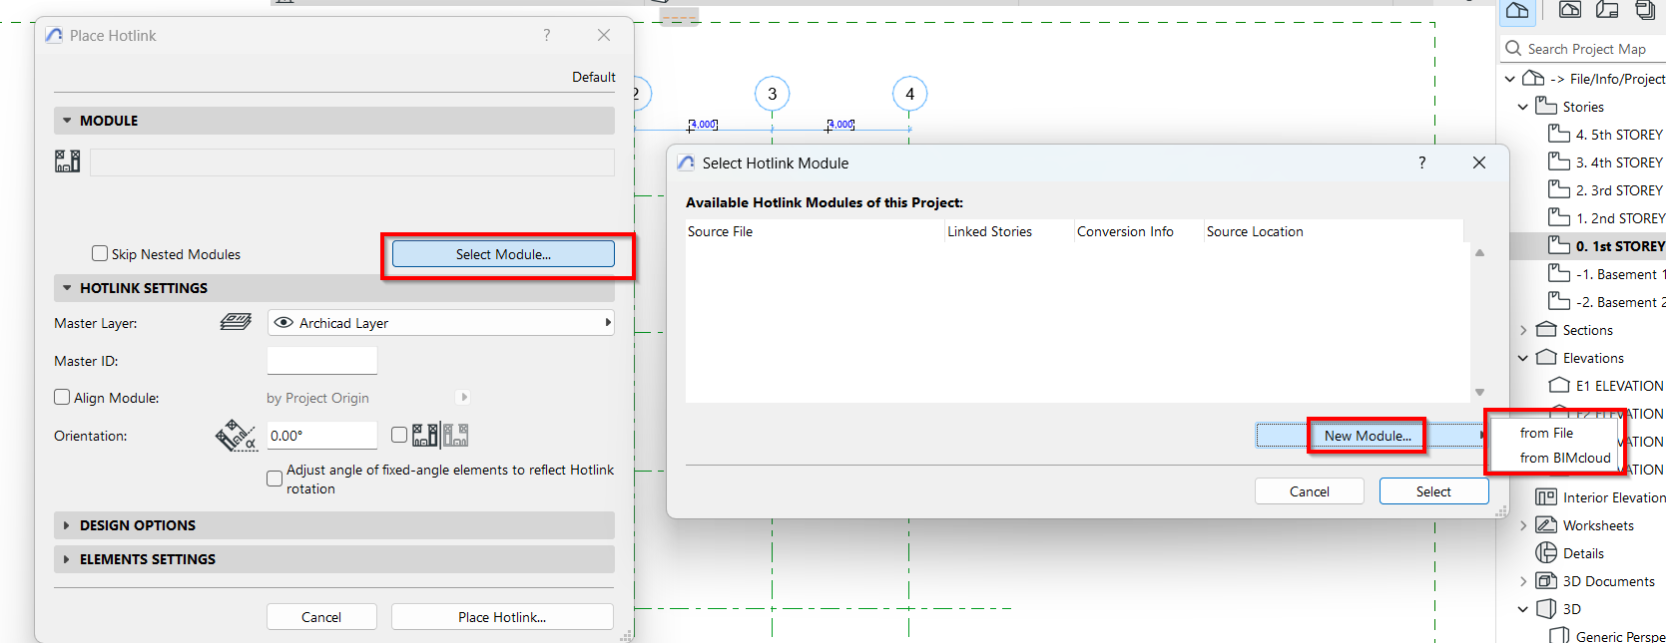
Task: Click the Master Layer stacked-sheets icon
Action: coord(236,322)
